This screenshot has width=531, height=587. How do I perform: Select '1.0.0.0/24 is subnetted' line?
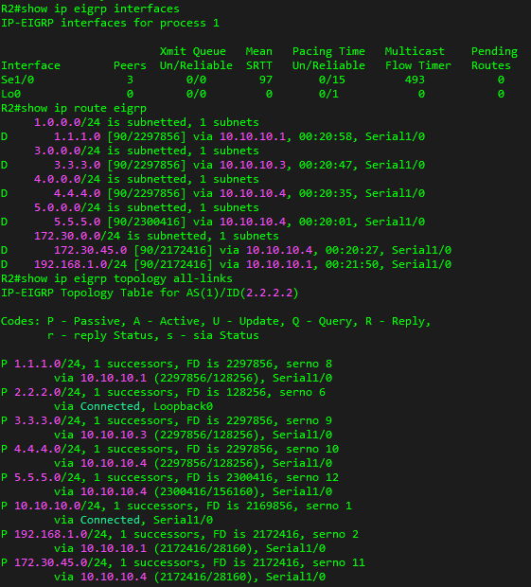click(x=147, y=122)
